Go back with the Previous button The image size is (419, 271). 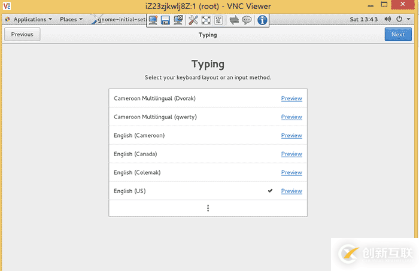(x=22, y=35)
